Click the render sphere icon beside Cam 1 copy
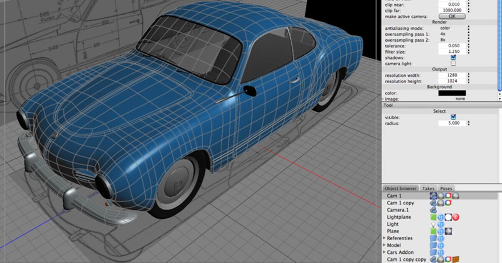 click(441, 203)
